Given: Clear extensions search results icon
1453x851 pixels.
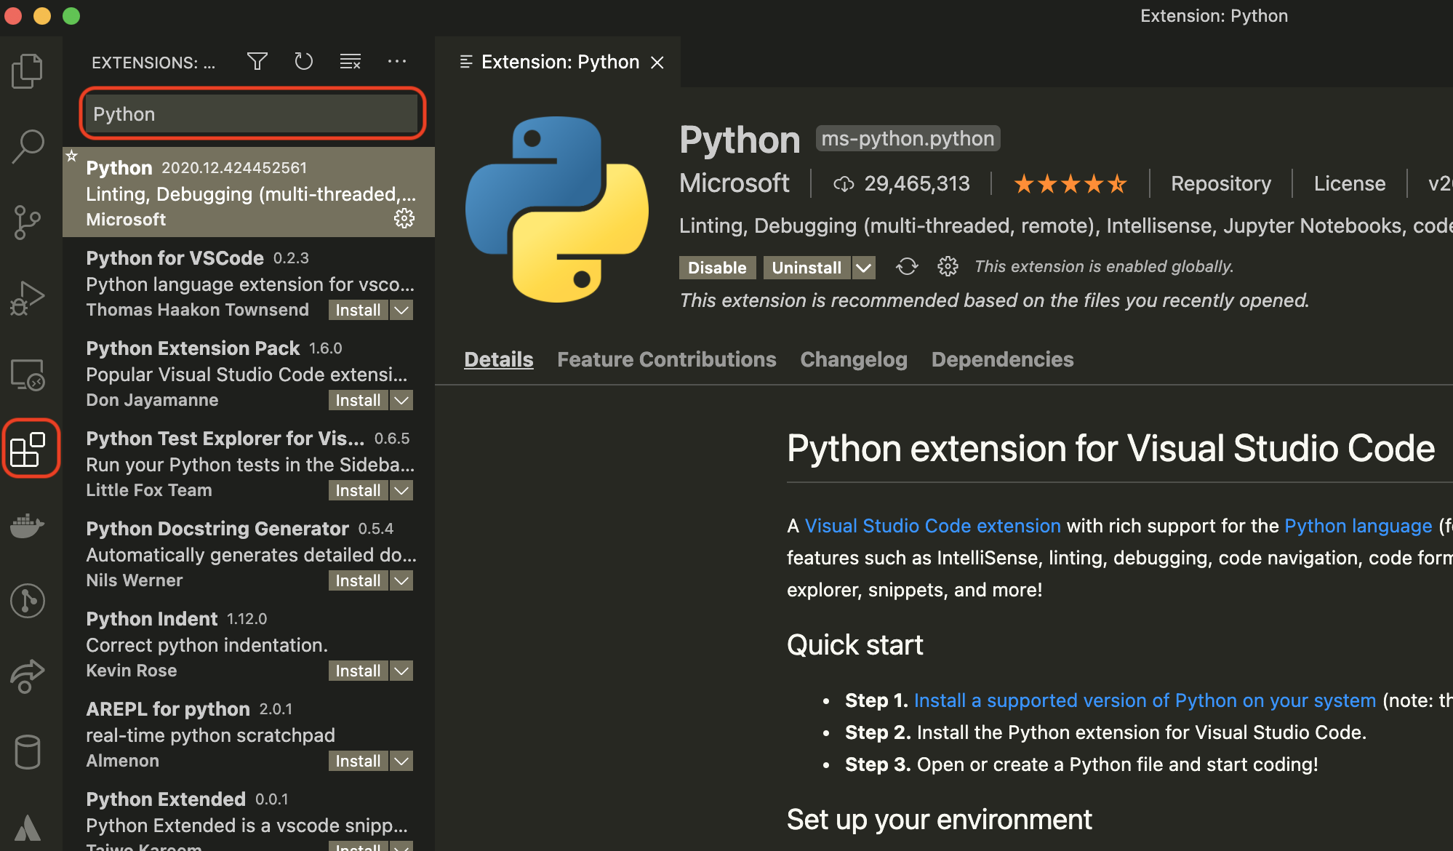Looking at the screenshot, I should pos(351,62).
